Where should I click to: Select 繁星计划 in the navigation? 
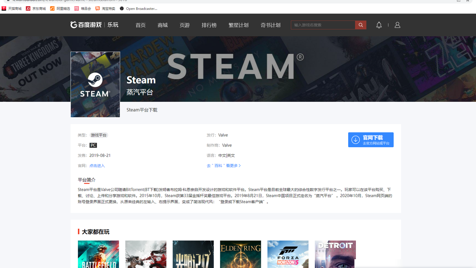pos(239,25)
